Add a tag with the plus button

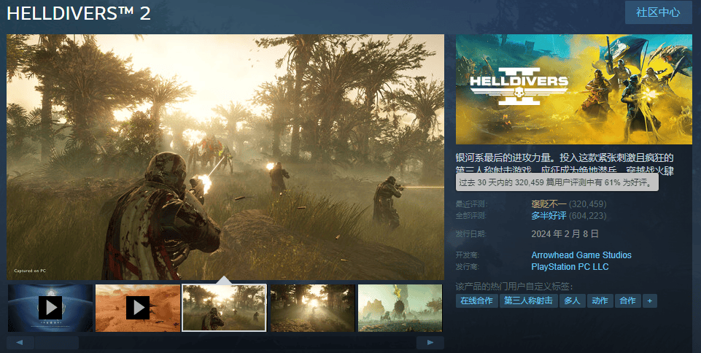click(650, 300)
